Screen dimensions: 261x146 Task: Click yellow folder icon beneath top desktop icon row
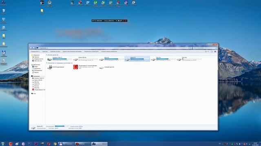42,11
